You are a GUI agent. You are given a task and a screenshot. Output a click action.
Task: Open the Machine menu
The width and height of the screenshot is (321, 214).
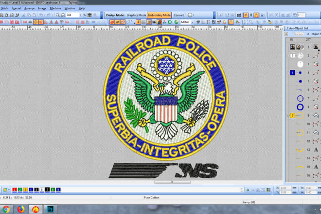coord(55,8)
